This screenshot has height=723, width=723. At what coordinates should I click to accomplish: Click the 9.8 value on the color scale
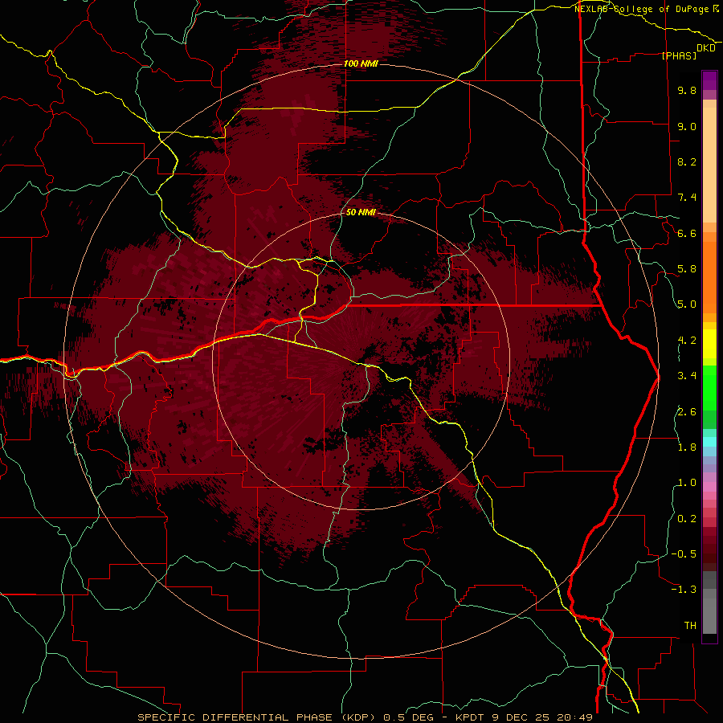[x=687, y=90]
